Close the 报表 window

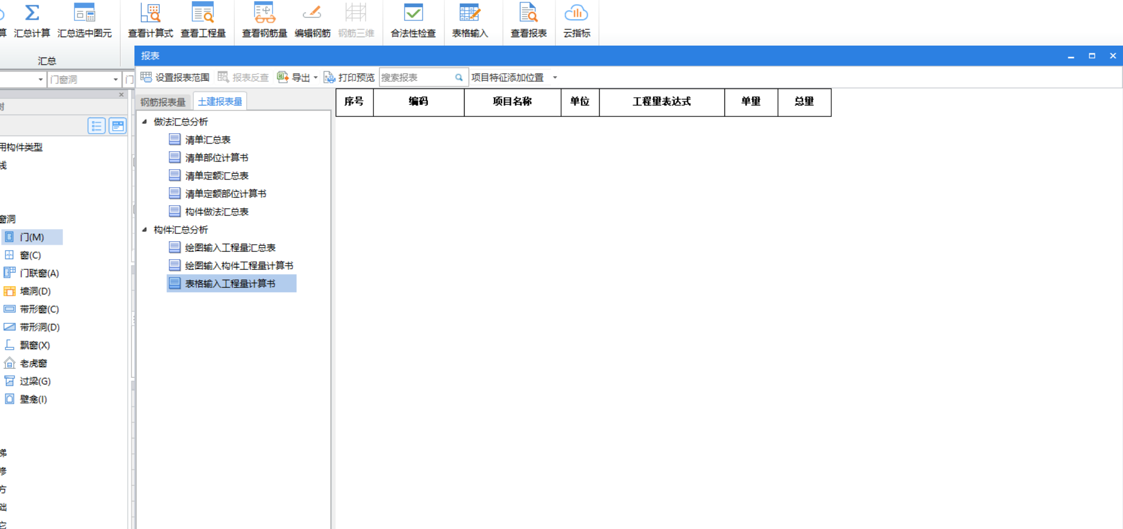pyautogui.click(x=1113, y=56)
